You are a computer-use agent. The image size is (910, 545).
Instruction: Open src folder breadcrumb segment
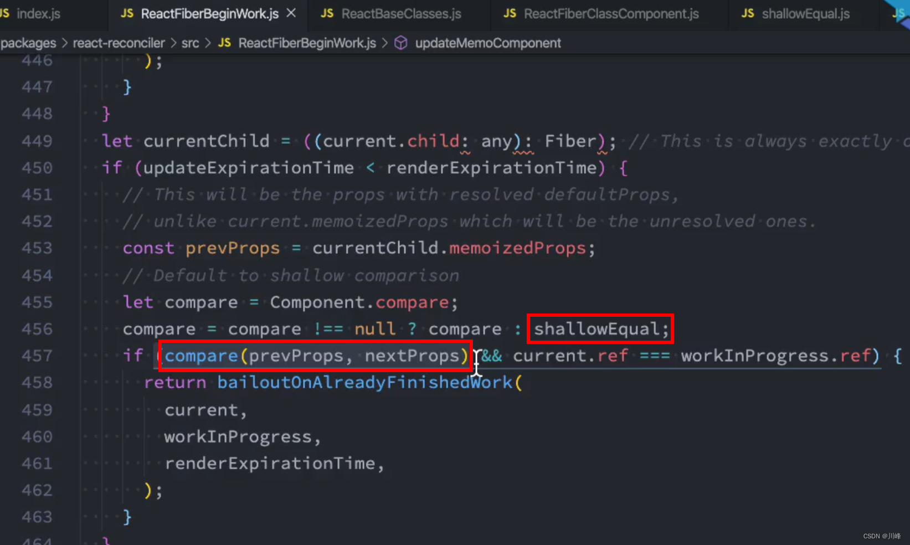(190, 43)
